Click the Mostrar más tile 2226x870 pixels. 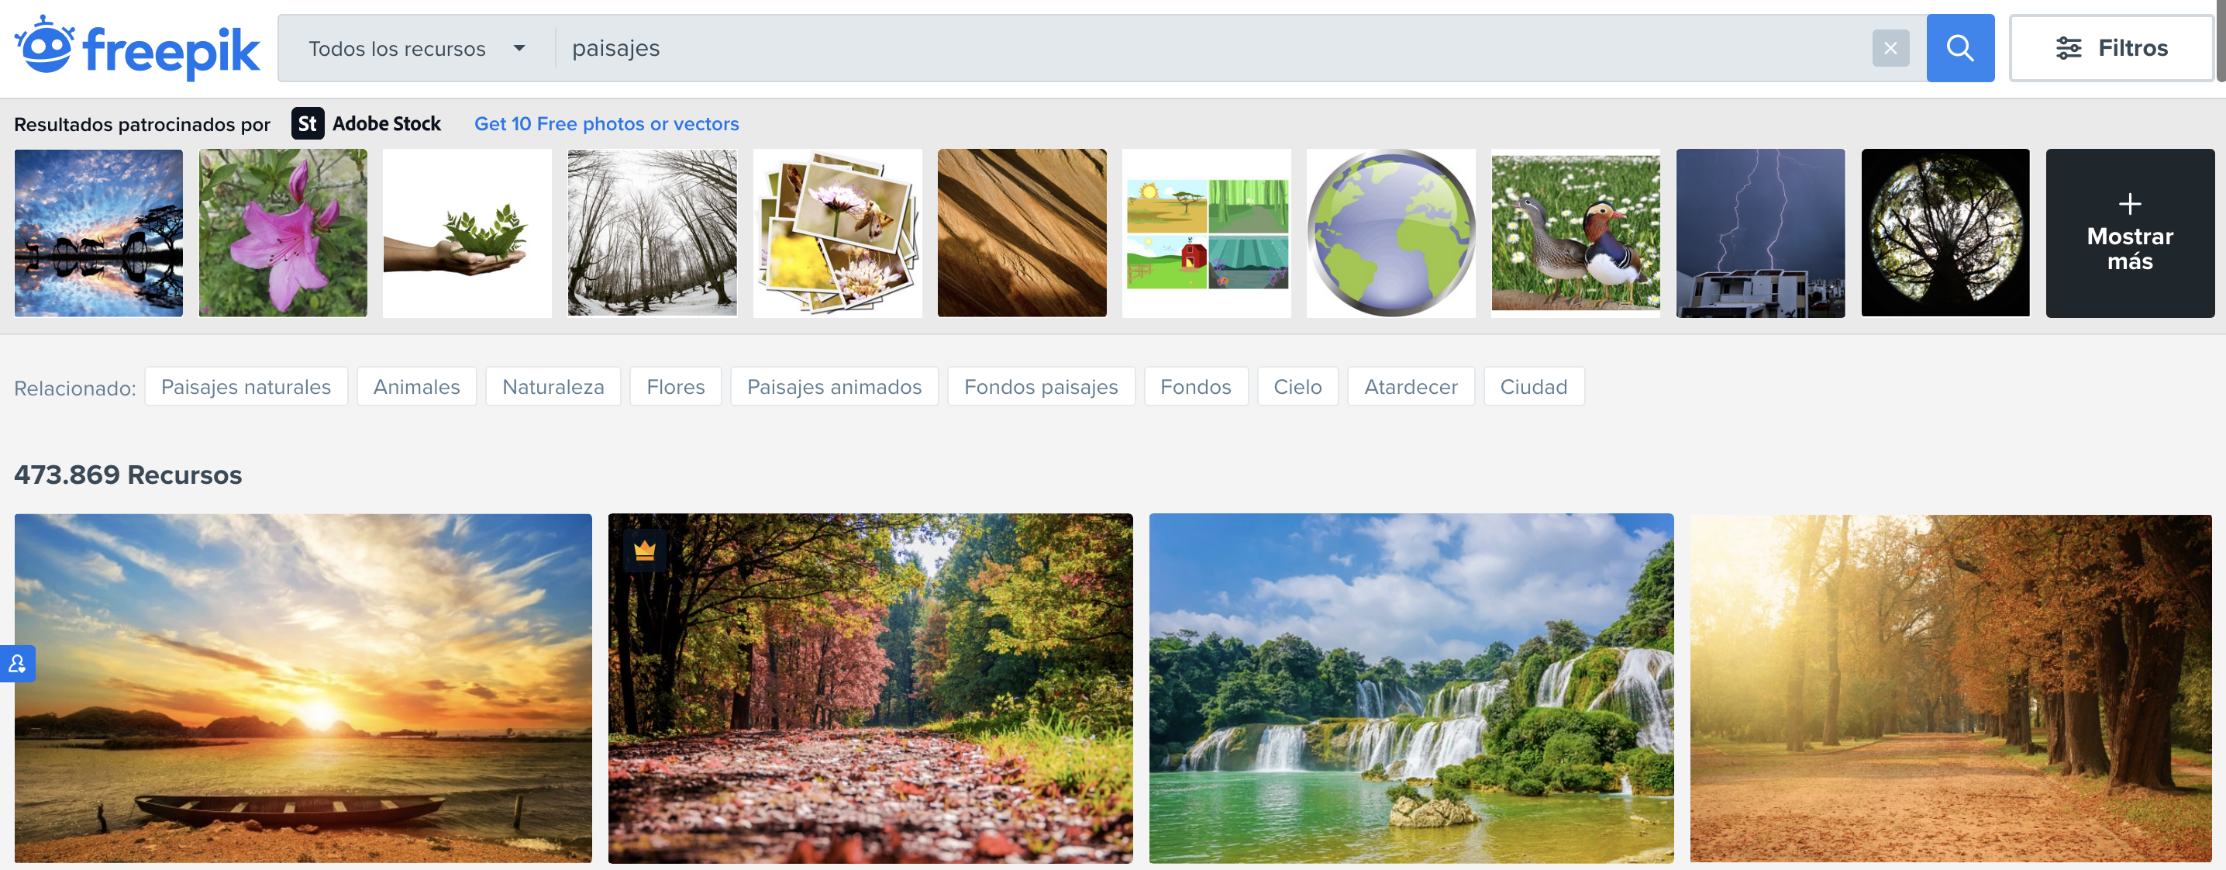tap(2130, 233)
